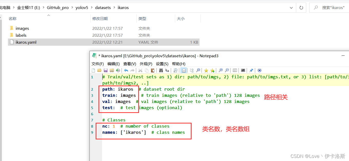The height and width of the screenshot is (161, 349).
Task: Select the 'labels' folder name
Action: [21, 35]
